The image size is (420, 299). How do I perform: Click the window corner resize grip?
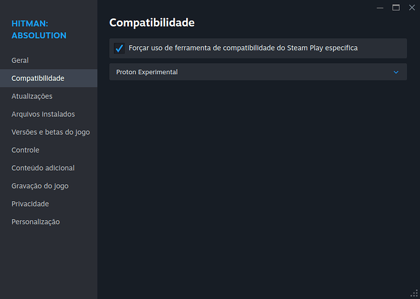[415, 294]
